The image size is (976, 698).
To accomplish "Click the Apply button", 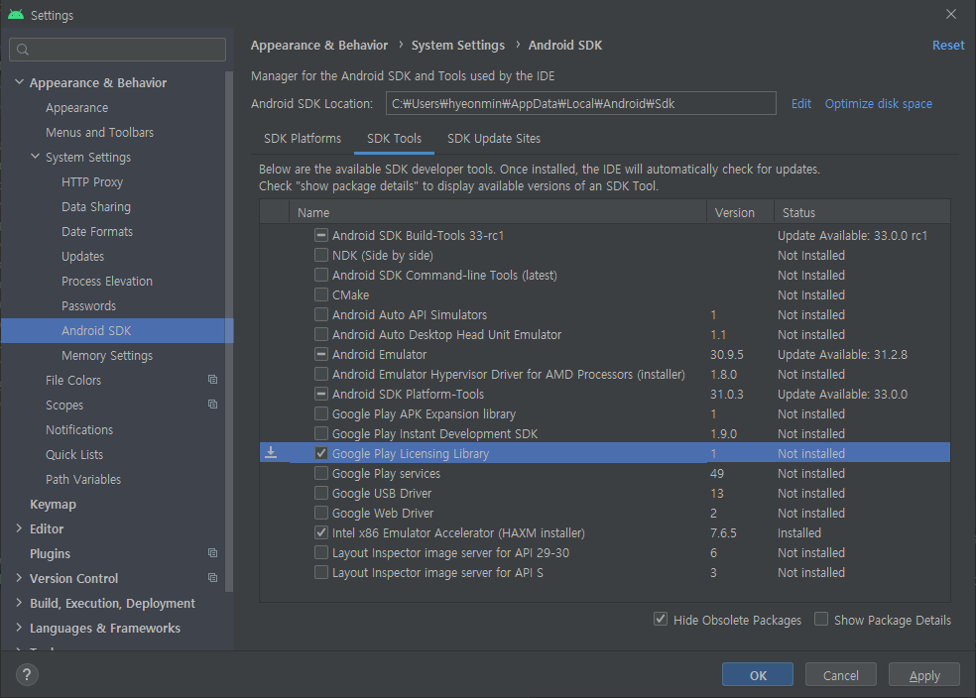I will tap(923, 674).
